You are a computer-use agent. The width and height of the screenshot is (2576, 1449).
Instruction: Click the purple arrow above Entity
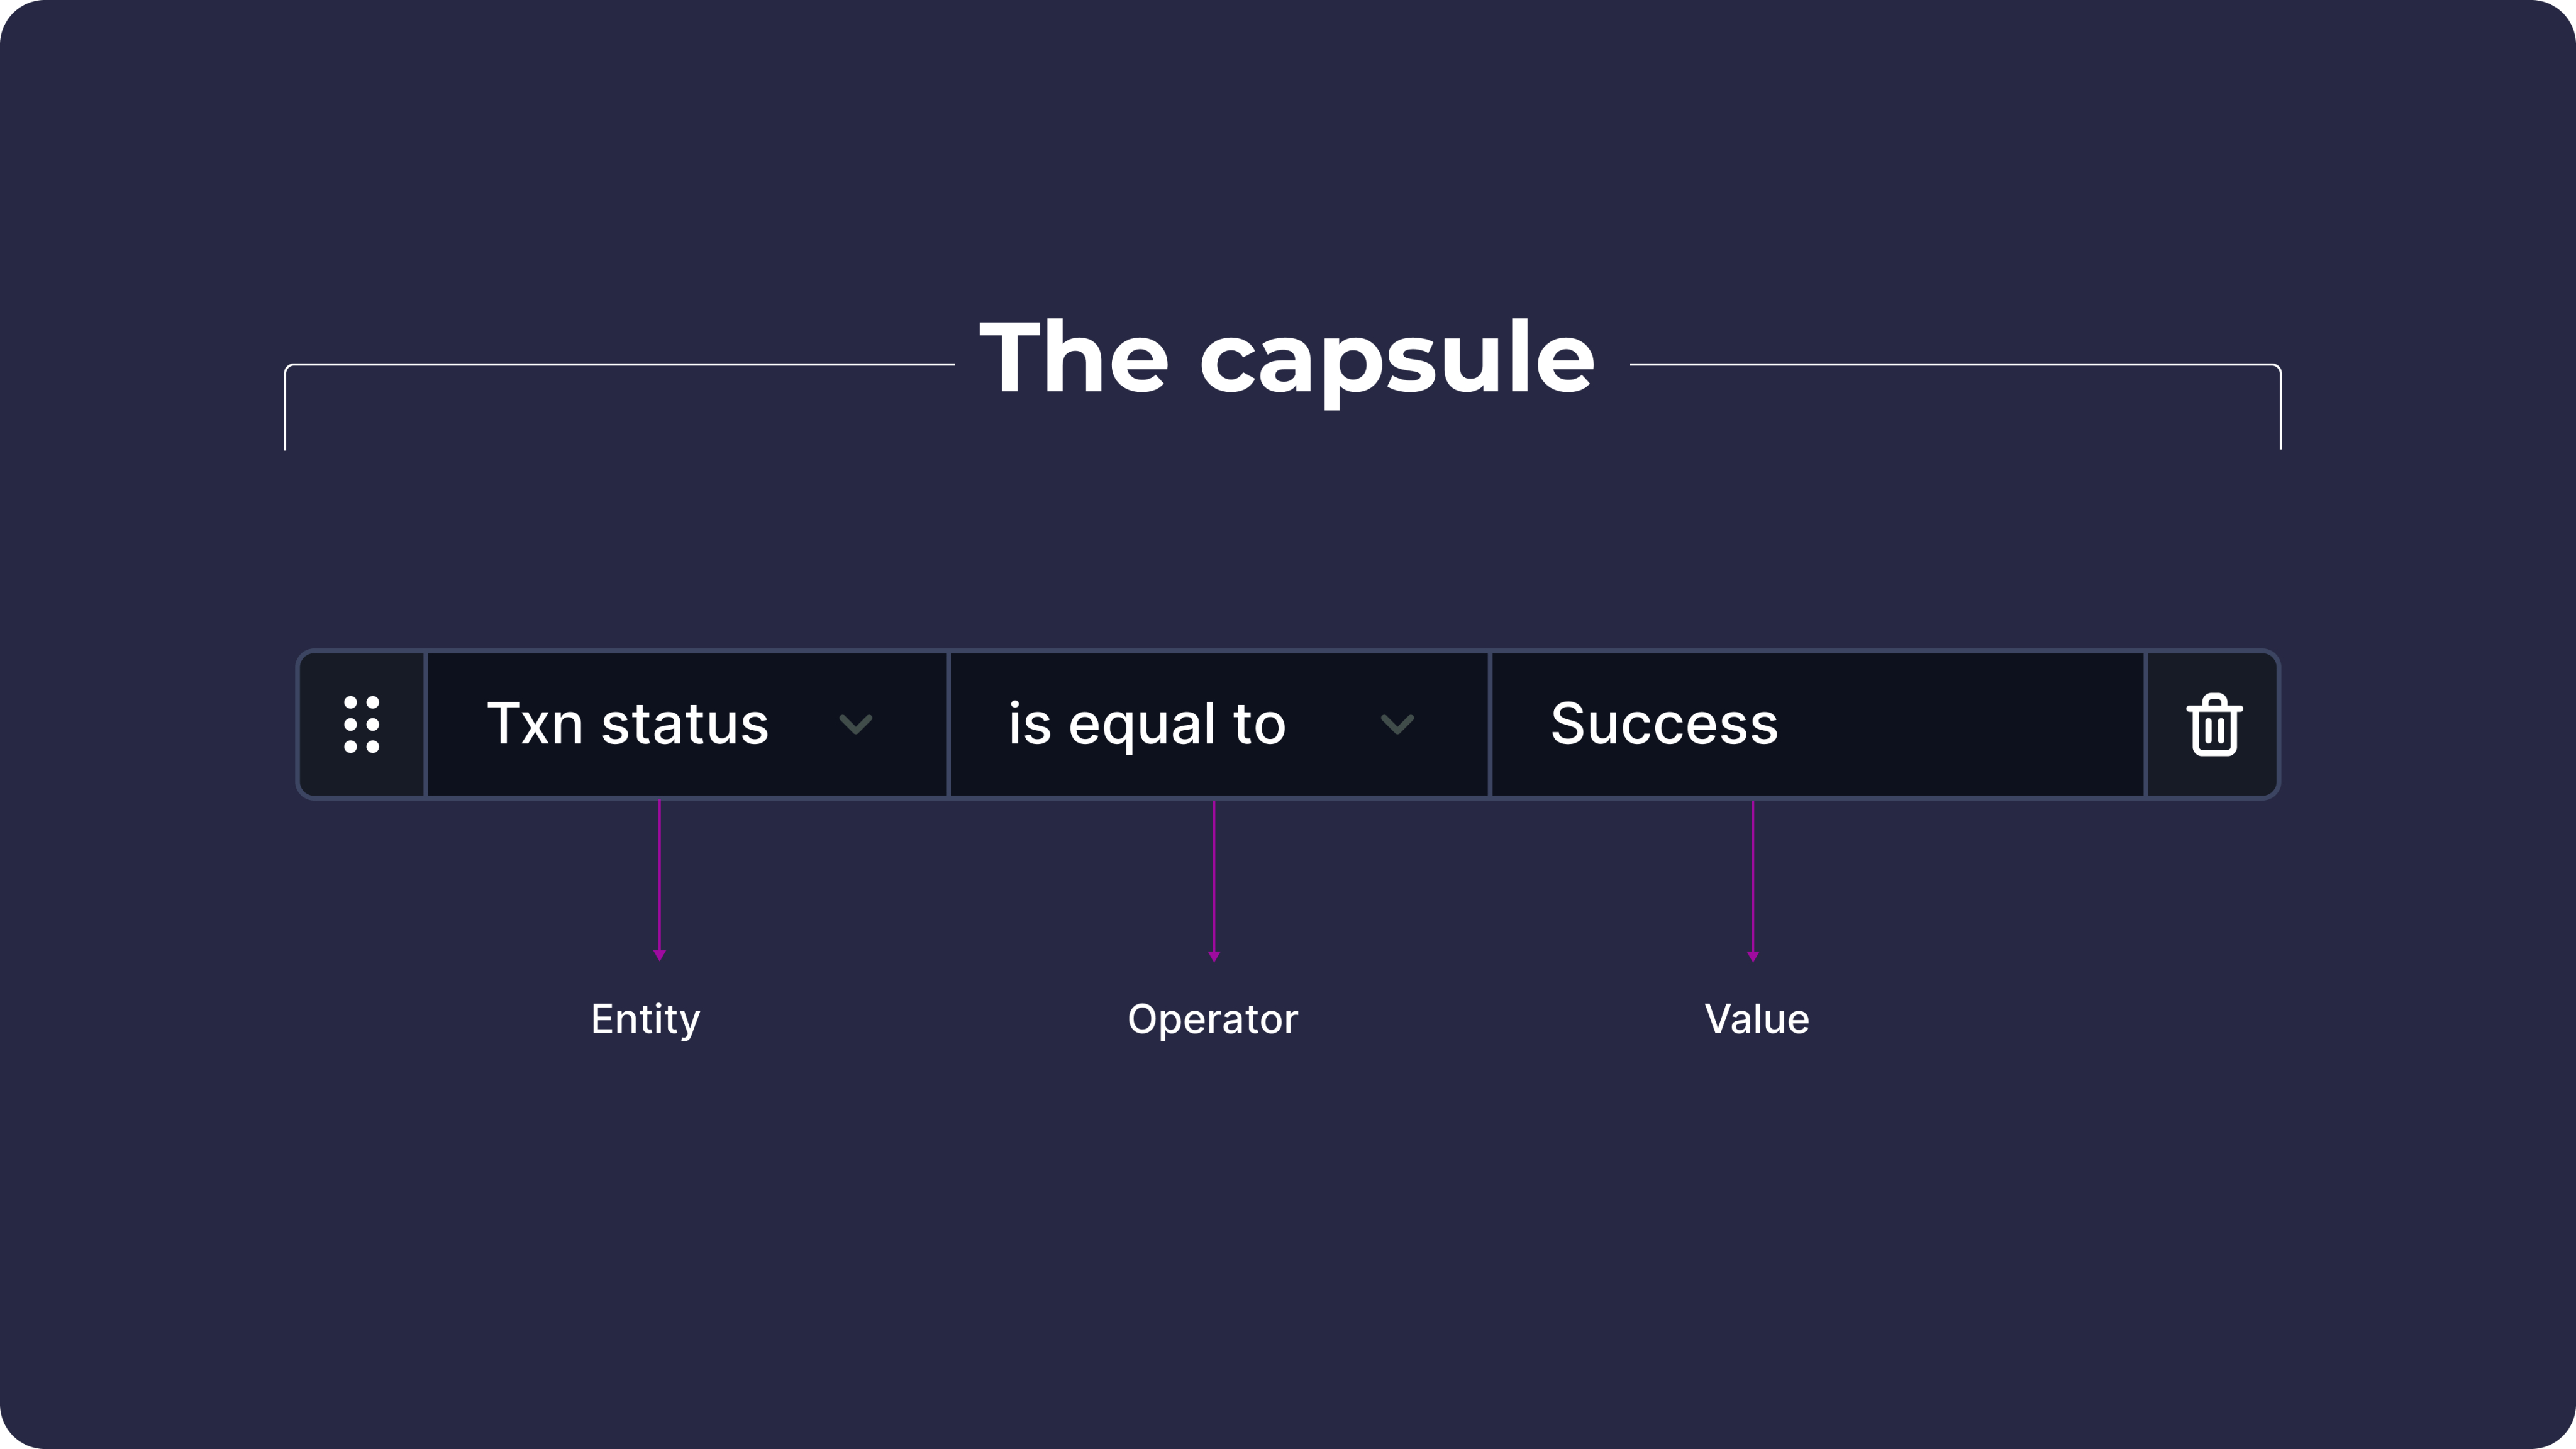[x=659, y=880]
